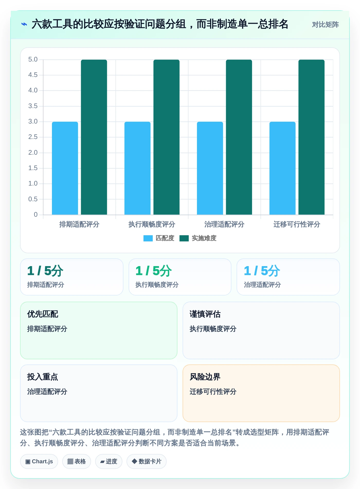Toggle the 匹配度 legend swatch
The width and height of the screenshot is (360, 489).
click(148, 238)
